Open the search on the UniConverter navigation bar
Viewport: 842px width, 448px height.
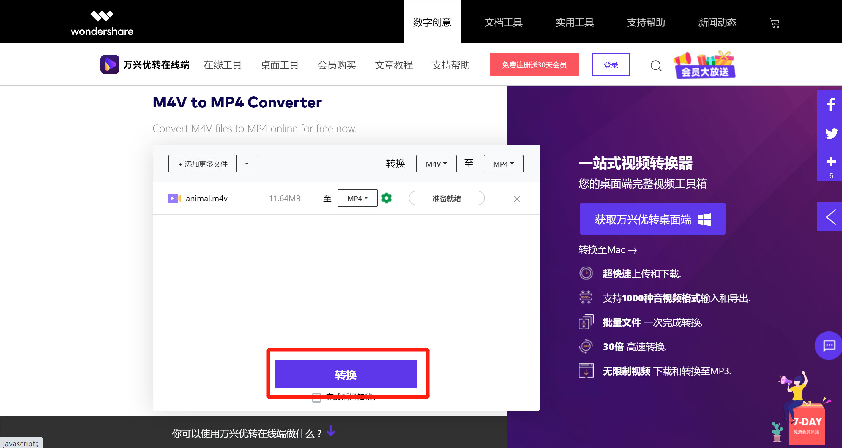pyautogui.click(x=656, y=66)
